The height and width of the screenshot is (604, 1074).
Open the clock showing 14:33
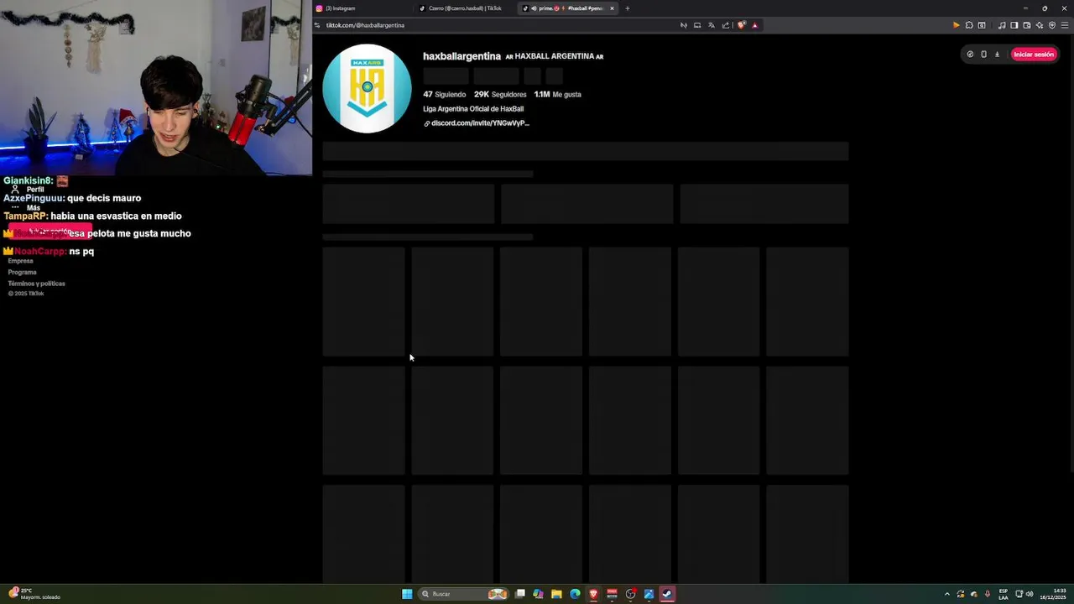pos(1054,594)
